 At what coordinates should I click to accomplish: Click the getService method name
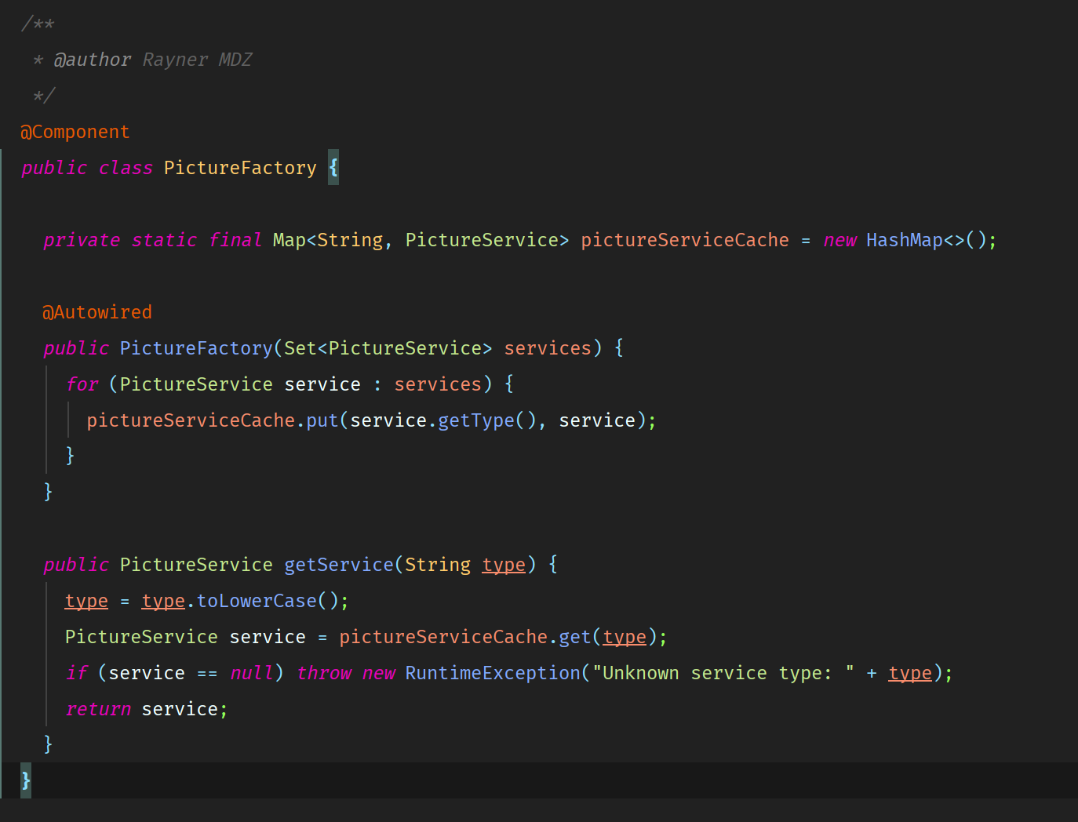[338, 565]
